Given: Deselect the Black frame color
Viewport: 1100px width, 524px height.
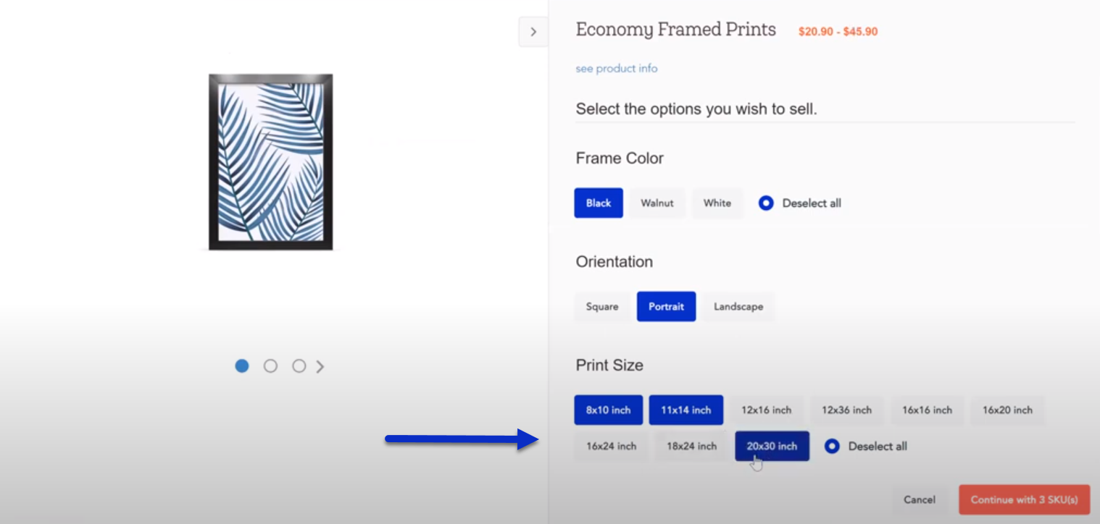Looking at the screenshot, I should pyautogui.click(x=599, y=203).
